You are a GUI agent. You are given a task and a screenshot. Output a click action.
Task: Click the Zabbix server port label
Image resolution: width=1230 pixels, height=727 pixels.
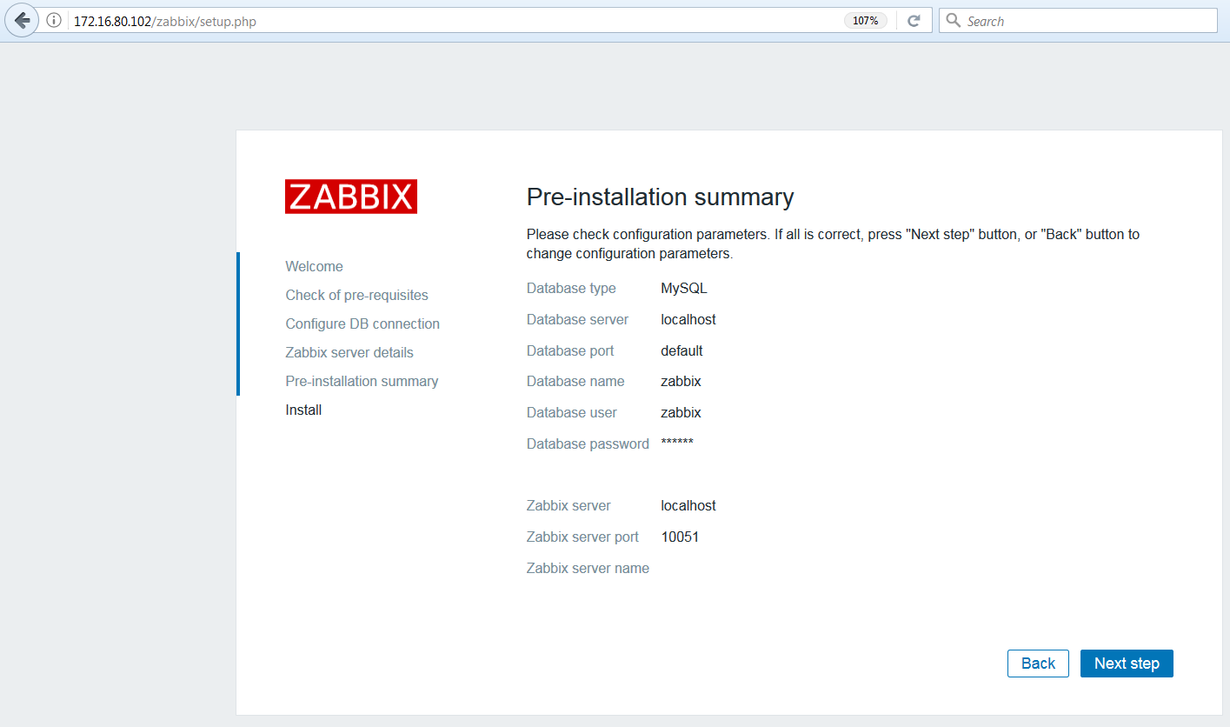(582, 537)
